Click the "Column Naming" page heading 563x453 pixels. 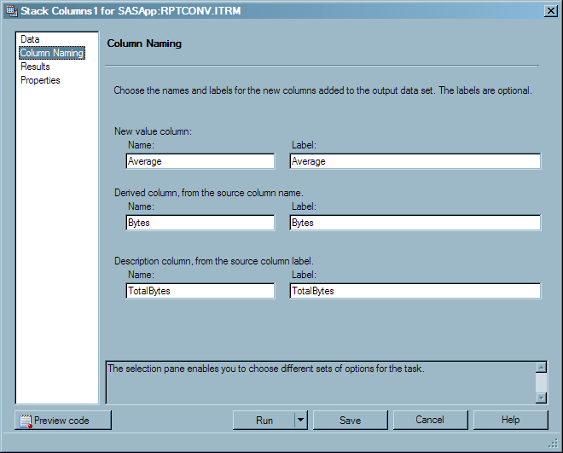tap(144, 44)
